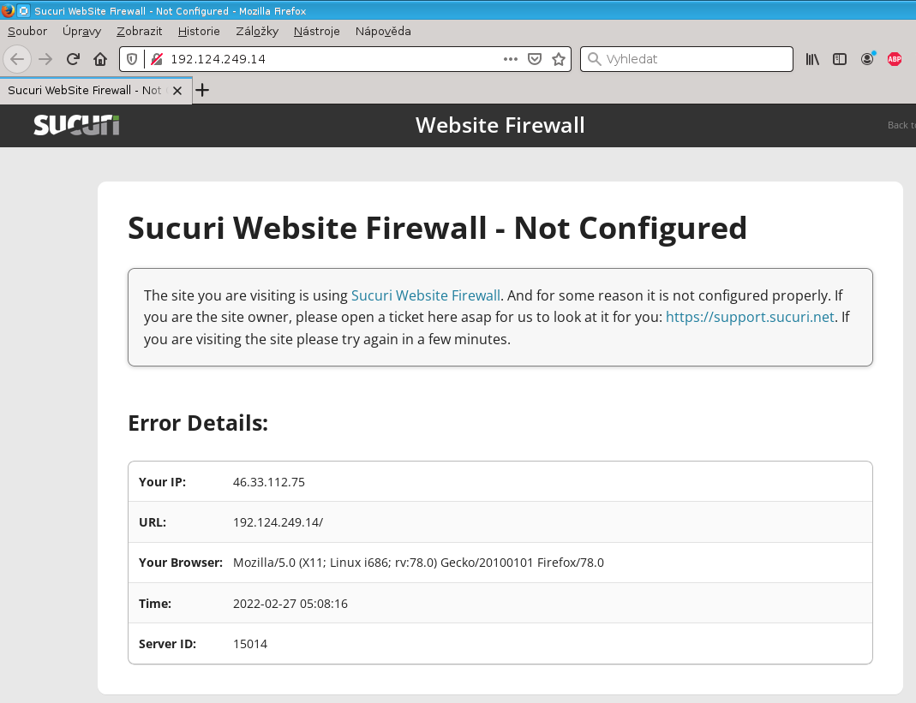916x703 pixels.
Task: Open the support.sucuri.net link
Action: [x=750, y=317]
